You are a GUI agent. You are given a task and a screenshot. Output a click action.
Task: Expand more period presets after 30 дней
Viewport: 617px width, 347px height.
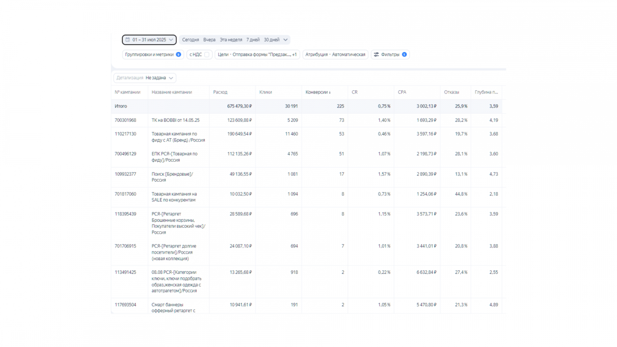(285, 40)
